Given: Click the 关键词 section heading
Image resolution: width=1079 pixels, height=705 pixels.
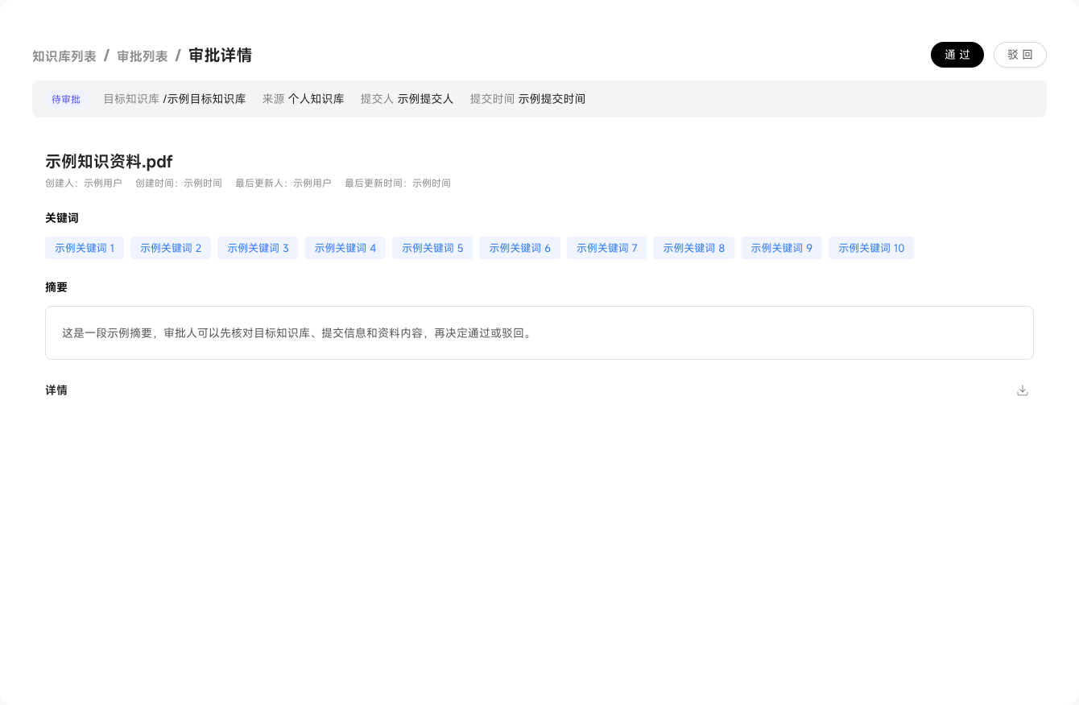Looking at the screenshot, I should [x=62, y=218].
